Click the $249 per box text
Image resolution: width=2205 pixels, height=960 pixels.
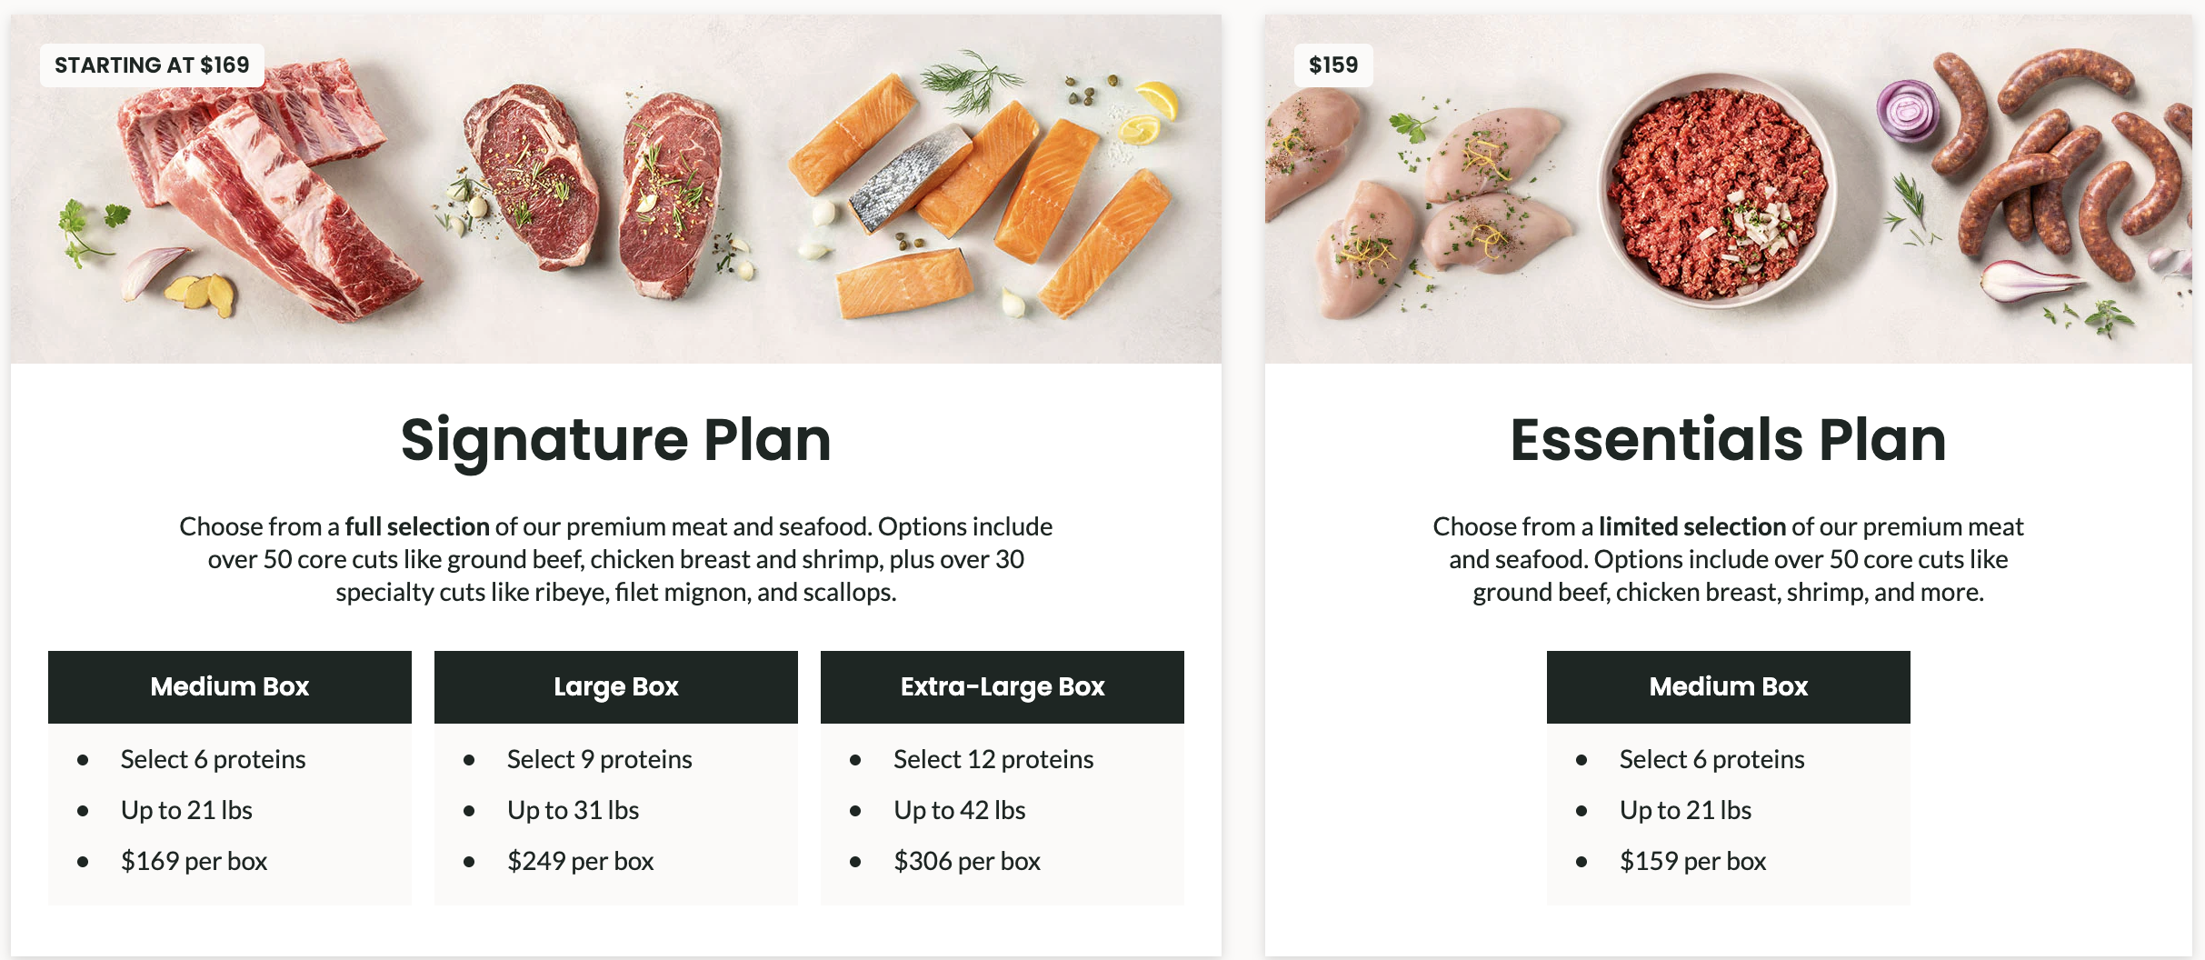tap(580, 861)
